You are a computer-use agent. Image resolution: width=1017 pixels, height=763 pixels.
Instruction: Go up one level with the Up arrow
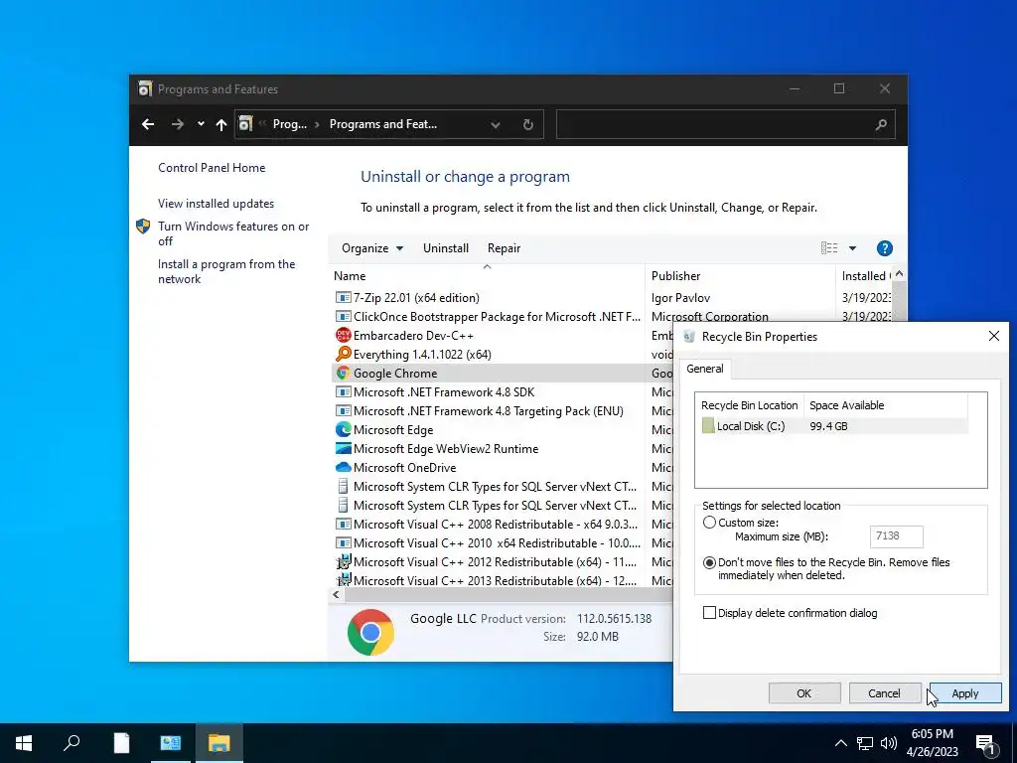[x=221, y=124]
